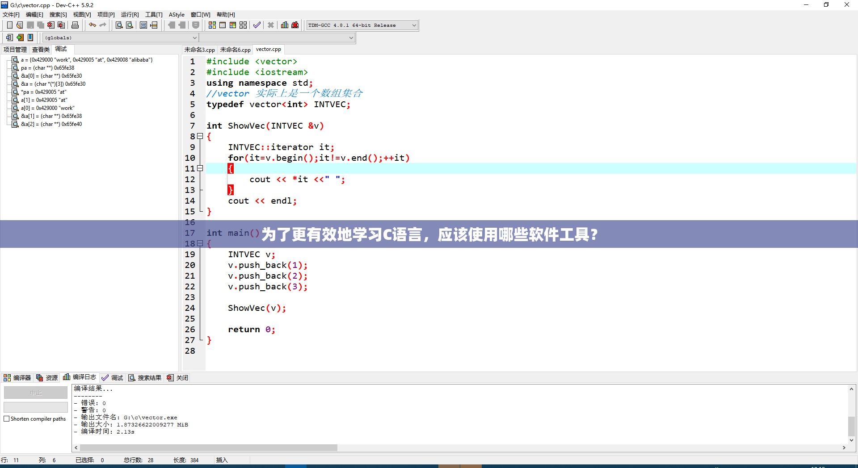Click the Save file toolbar icon
Viewport: 858px width, 468px height.
[x=30, y=25]
